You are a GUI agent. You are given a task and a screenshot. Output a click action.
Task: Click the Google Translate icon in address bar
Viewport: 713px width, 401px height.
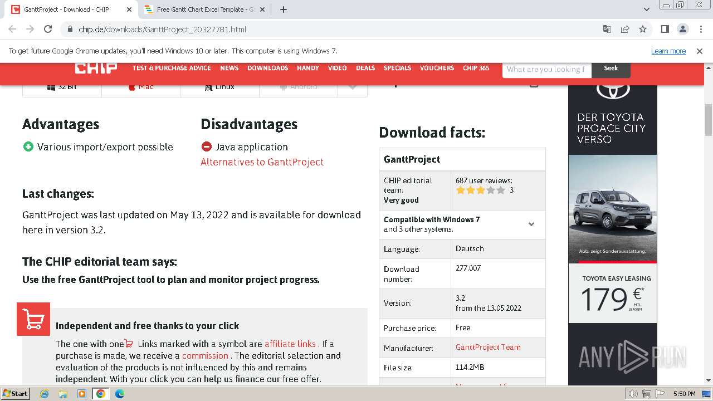pyautogui.click(x=607, y=29)
